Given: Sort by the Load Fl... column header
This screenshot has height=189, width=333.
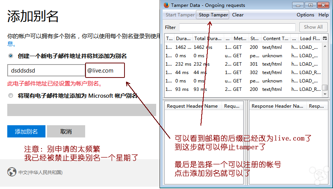Looking at the screenshot, I should pyautogui.click(x=310, y=39).
